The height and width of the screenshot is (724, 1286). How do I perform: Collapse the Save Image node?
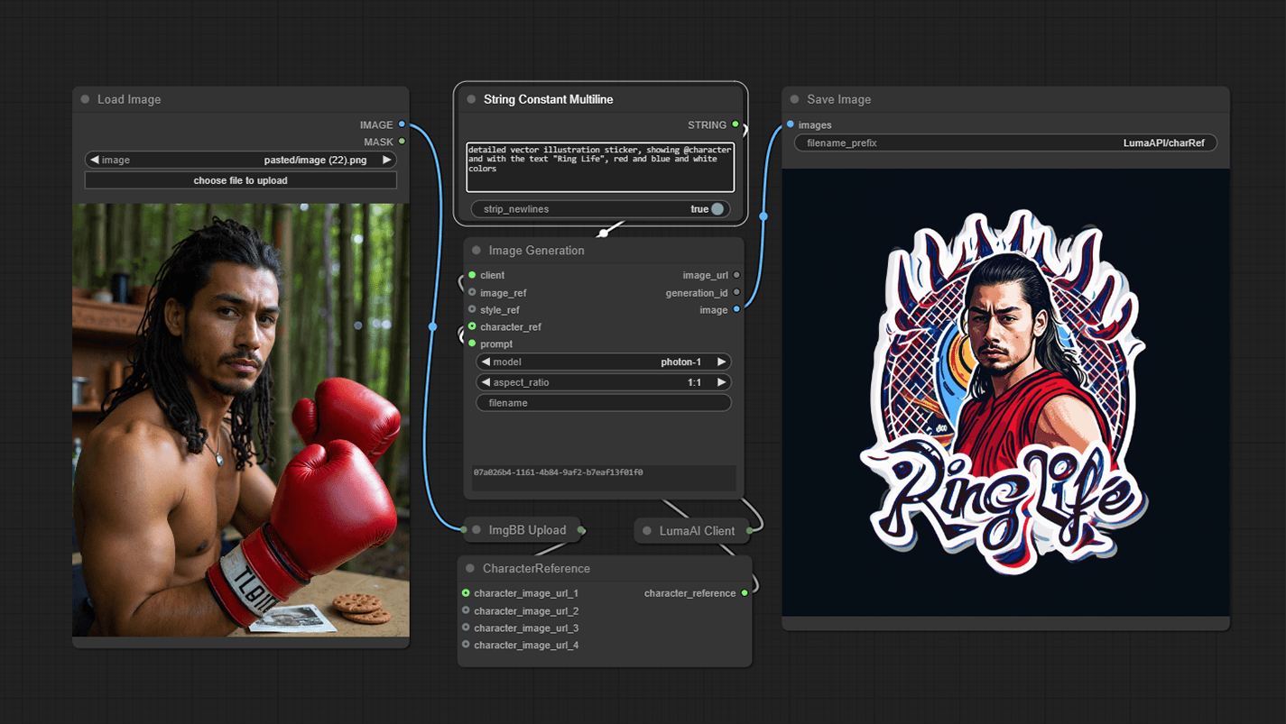click(x=794, y=100)
